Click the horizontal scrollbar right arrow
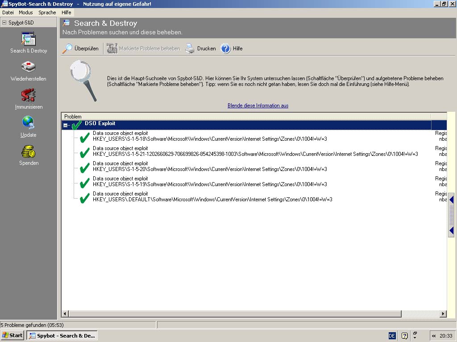Screen dimensions: 457x342 point(443,314)
